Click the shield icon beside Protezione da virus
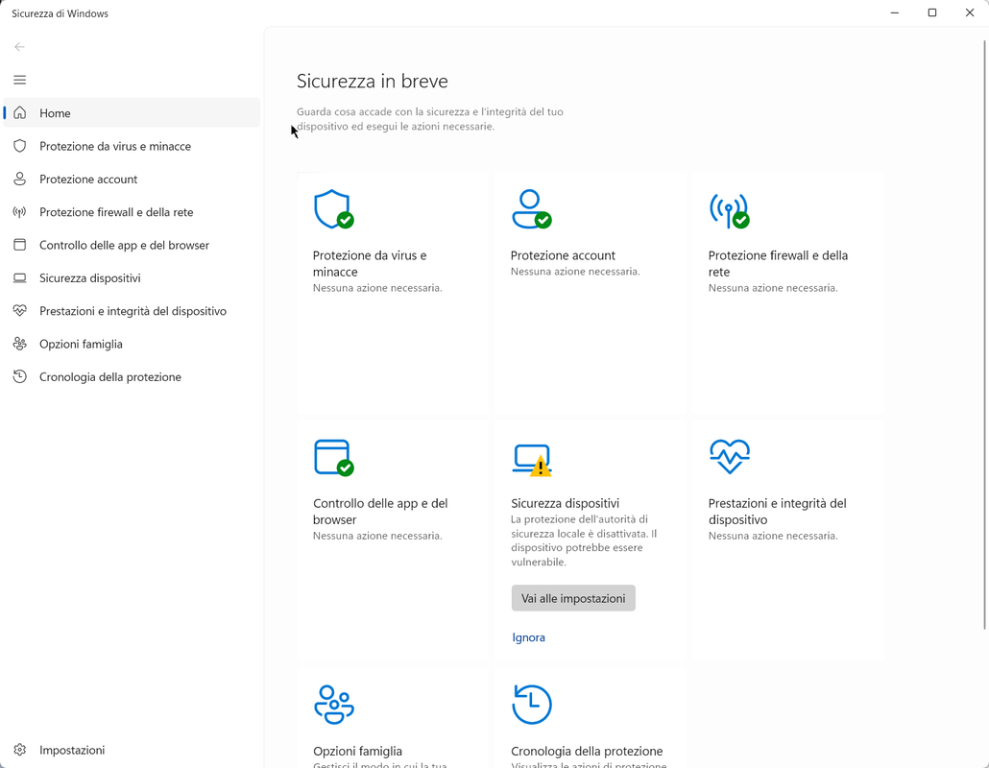Screen dimensions: 989x768 pos(19,146)
